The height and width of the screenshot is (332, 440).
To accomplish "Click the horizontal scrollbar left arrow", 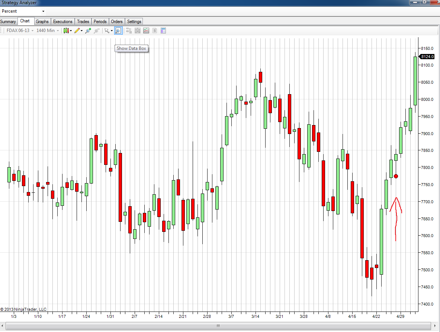I will pyautogui.click(x=3, y=326).
